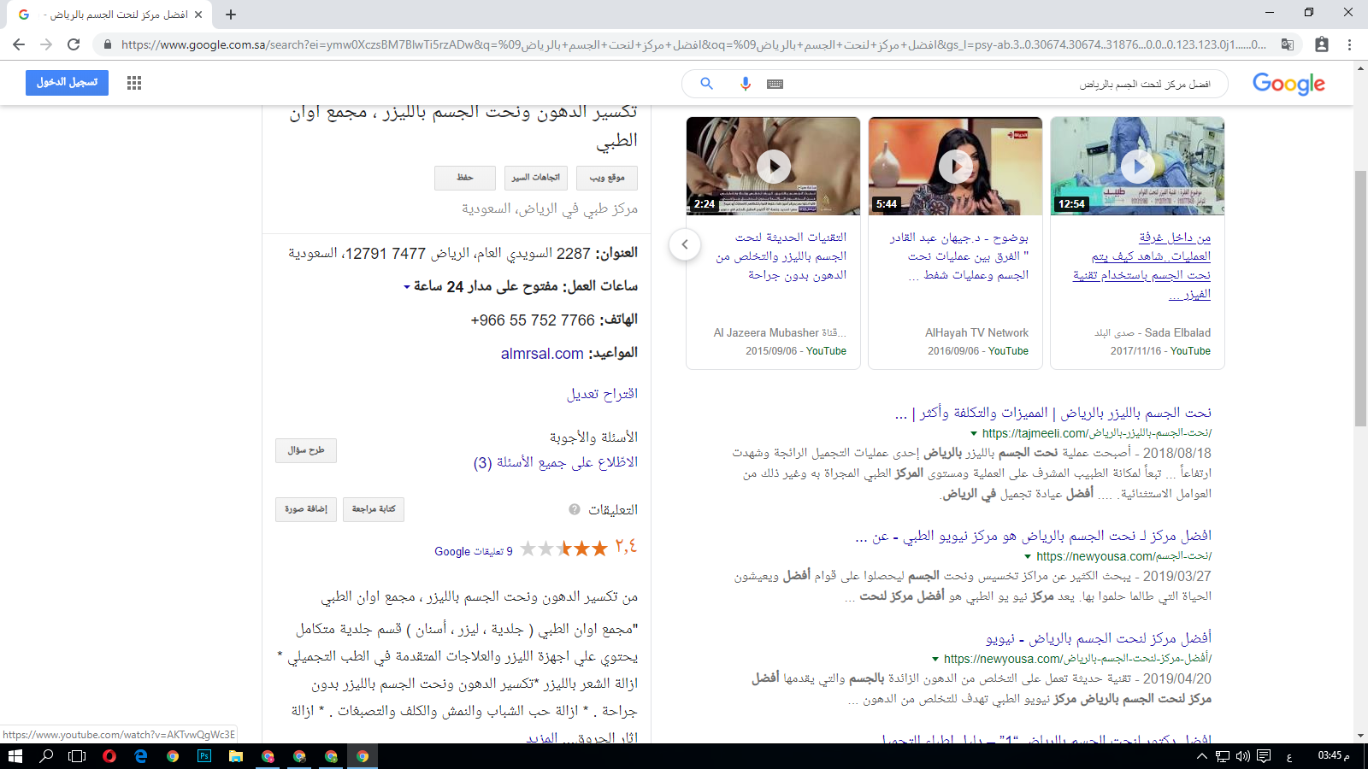Go back with the browser back arrow
Image resolution: width=1368 pixels, height=769 pixels.
19,44
